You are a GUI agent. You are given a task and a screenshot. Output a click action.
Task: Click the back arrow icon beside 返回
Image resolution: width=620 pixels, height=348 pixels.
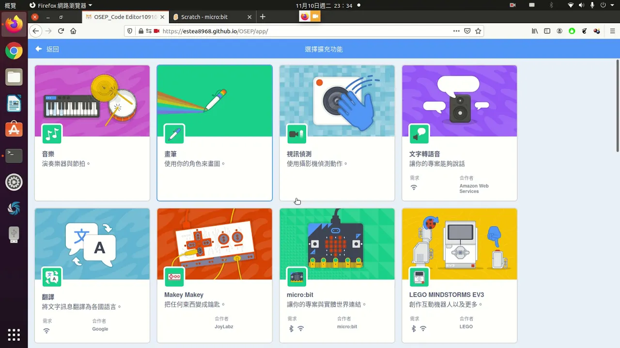(39, 49)
